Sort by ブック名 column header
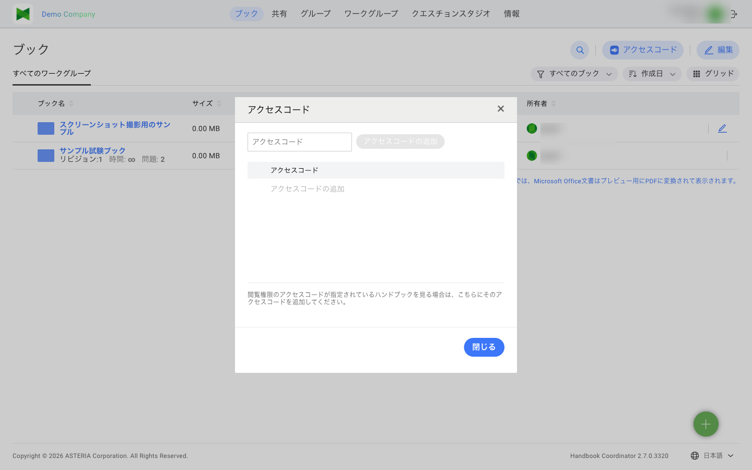 (55, 103)
